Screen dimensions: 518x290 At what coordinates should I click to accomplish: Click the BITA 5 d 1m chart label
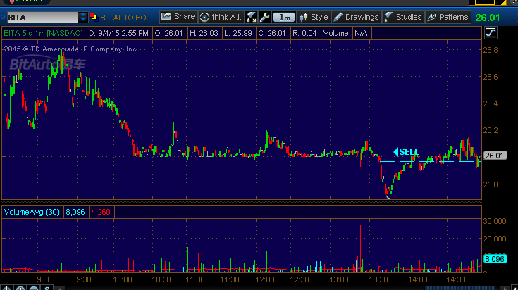click(43, 32)
